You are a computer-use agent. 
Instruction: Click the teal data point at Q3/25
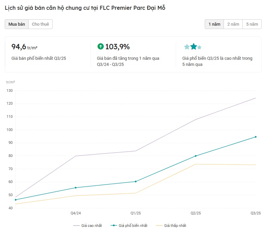point(256,137)
